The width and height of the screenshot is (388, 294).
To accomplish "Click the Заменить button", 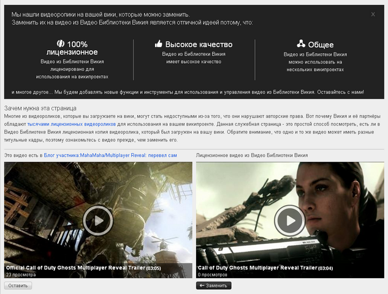I will [214, 285].
